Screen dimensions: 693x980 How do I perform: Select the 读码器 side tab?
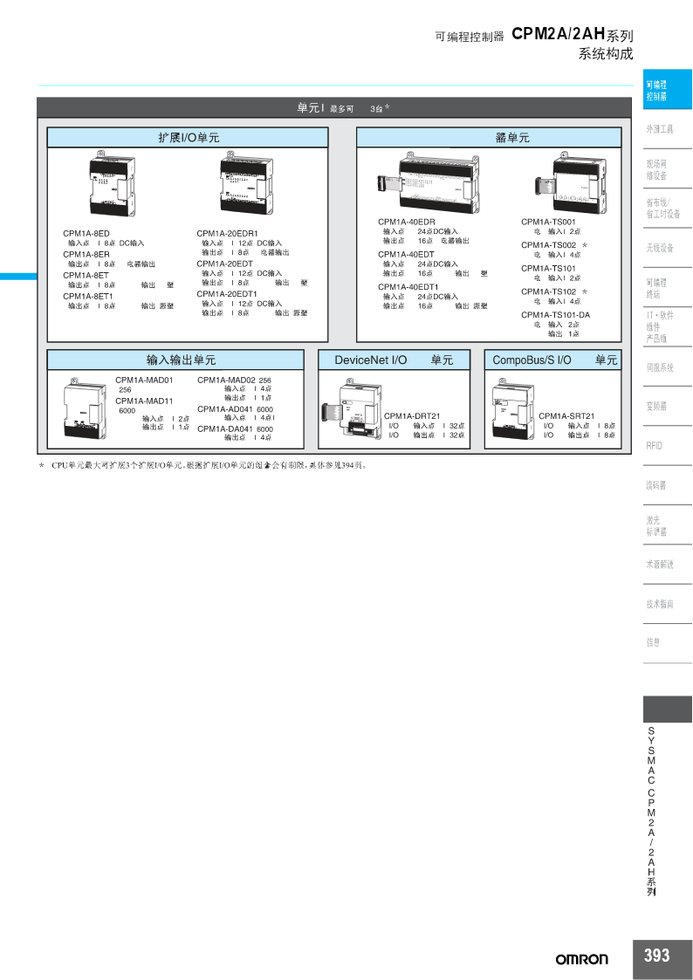[x=668, y=485]
